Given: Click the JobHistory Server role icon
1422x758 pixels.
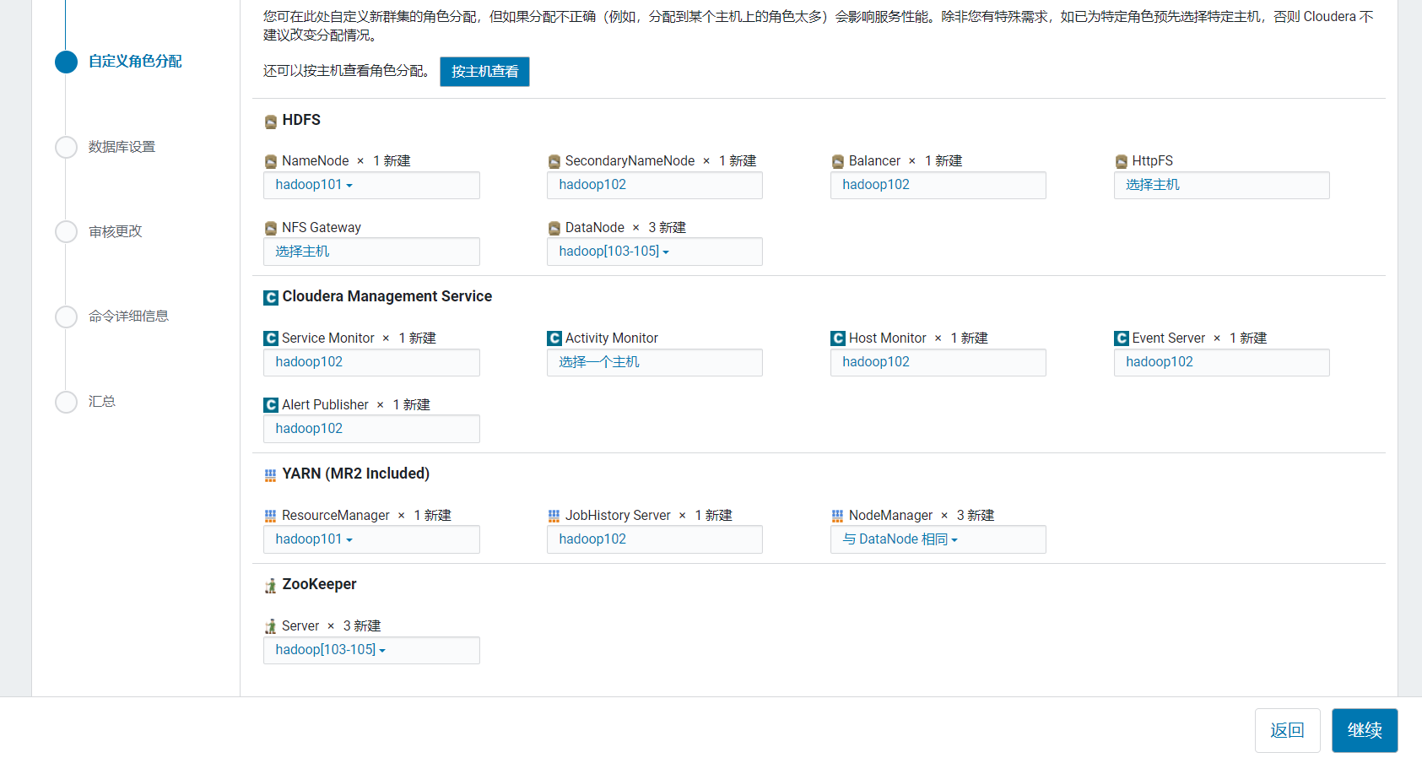Looking at the screenshot, I should tap(554, 516).
